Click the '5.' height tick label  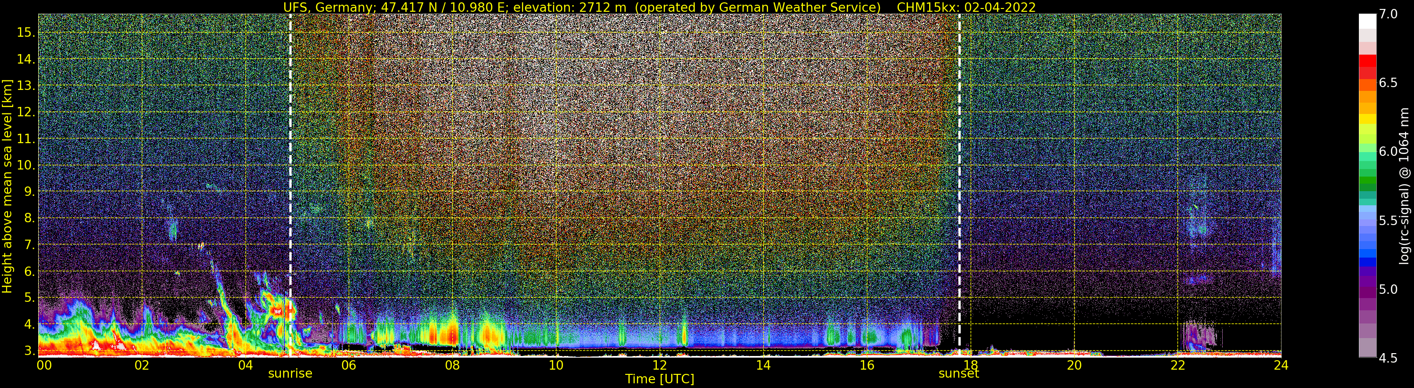click(29, 298)
